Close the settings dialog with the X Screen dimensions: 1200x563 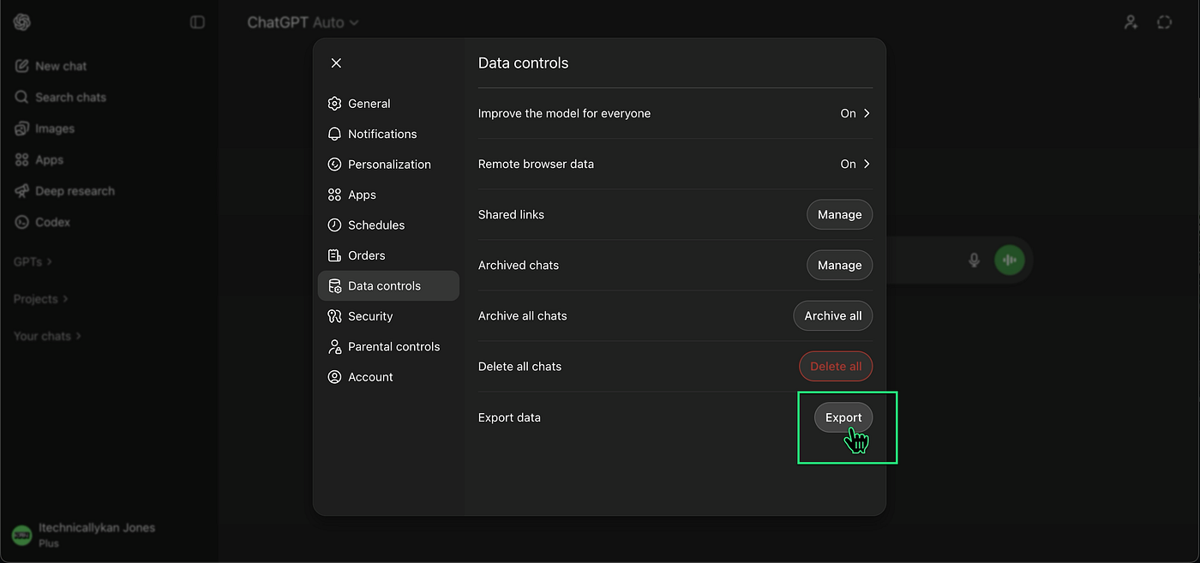pos(336,63)
